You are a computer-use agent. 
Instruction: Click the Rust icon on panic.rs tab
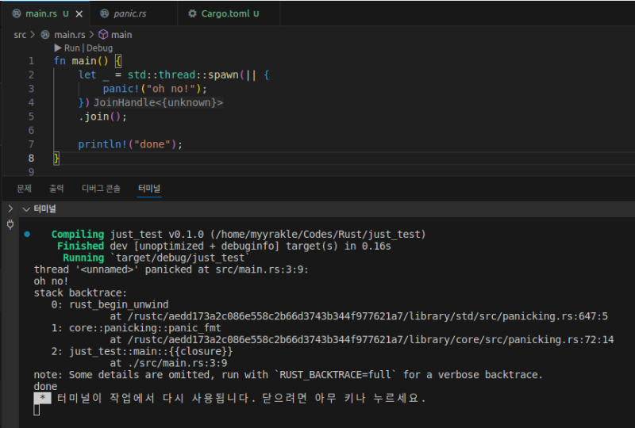pos(105,14)
